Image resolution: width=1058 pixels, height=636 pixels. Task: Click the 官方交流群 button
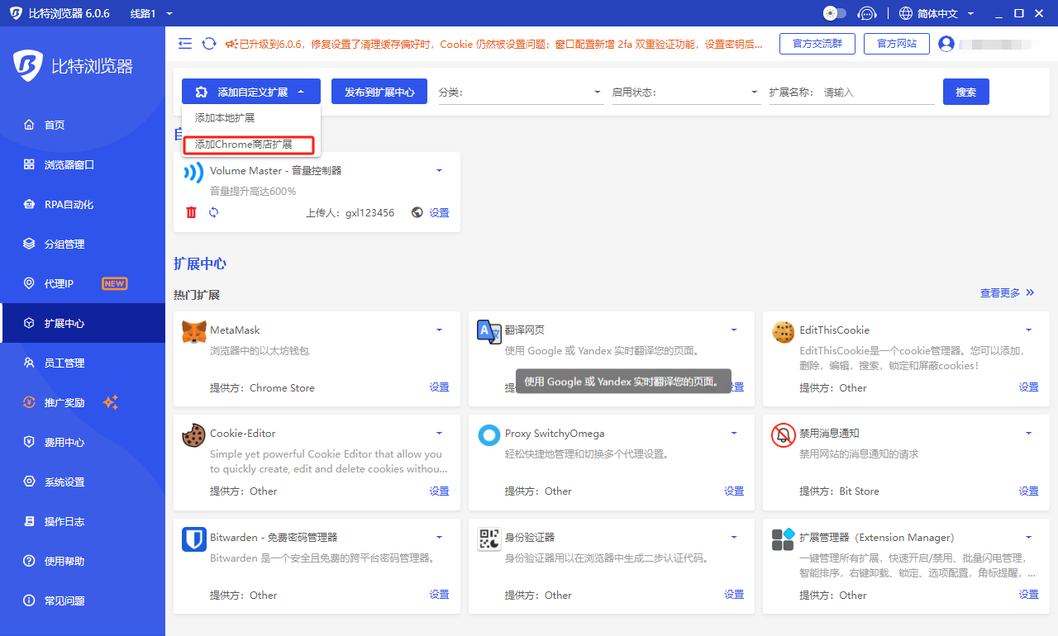click(x=817, y=44)
